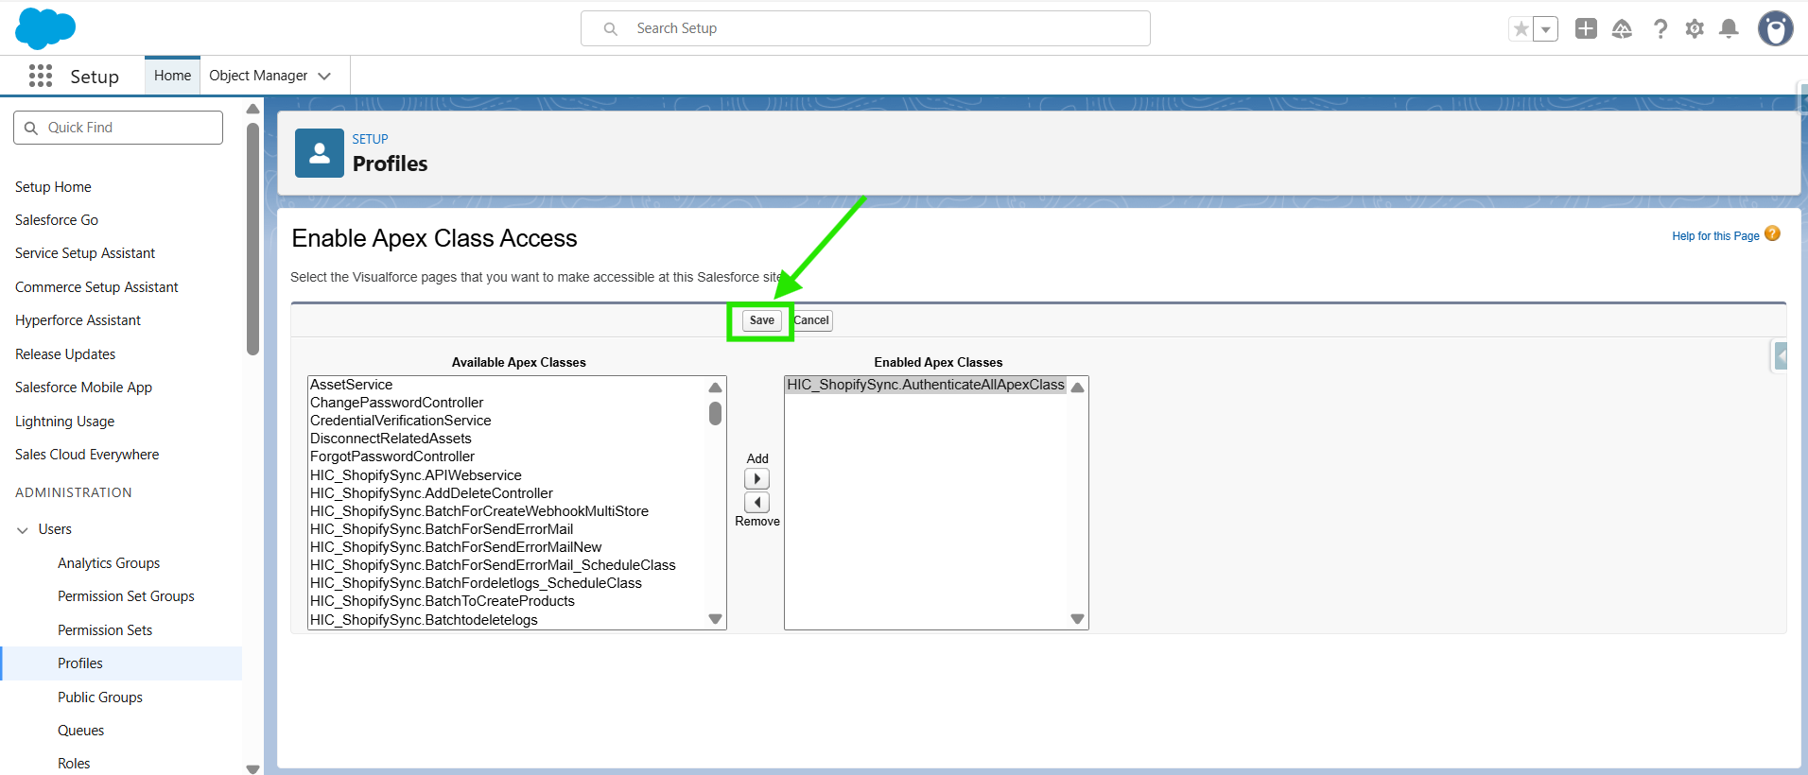This screenshot has width=1808, height=775.
Task: Open the Help for this Page link
Action: [x=1715, y=236]
